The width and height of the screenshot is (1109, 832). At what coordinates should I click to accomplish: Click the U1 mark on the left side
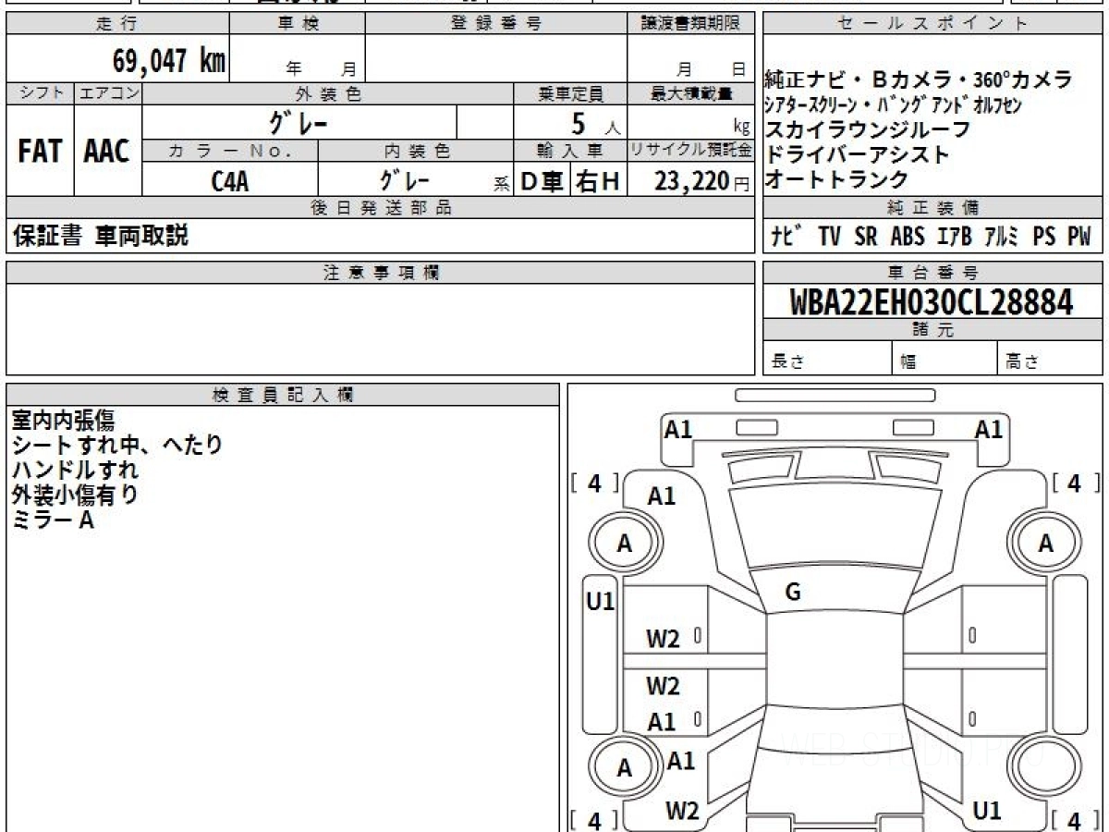coord(601,603)
